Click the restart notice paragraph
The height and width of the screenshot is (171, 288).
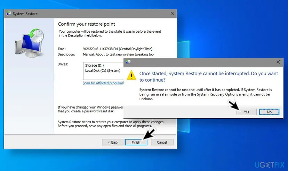(111, 124)
